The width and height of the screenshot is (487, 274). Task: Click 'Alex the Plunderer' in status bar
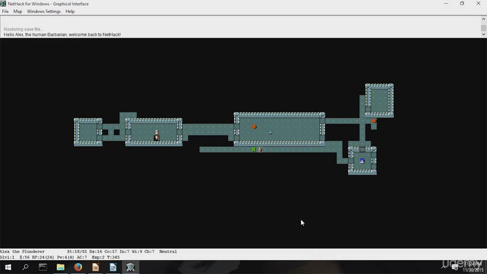point(22,252)
